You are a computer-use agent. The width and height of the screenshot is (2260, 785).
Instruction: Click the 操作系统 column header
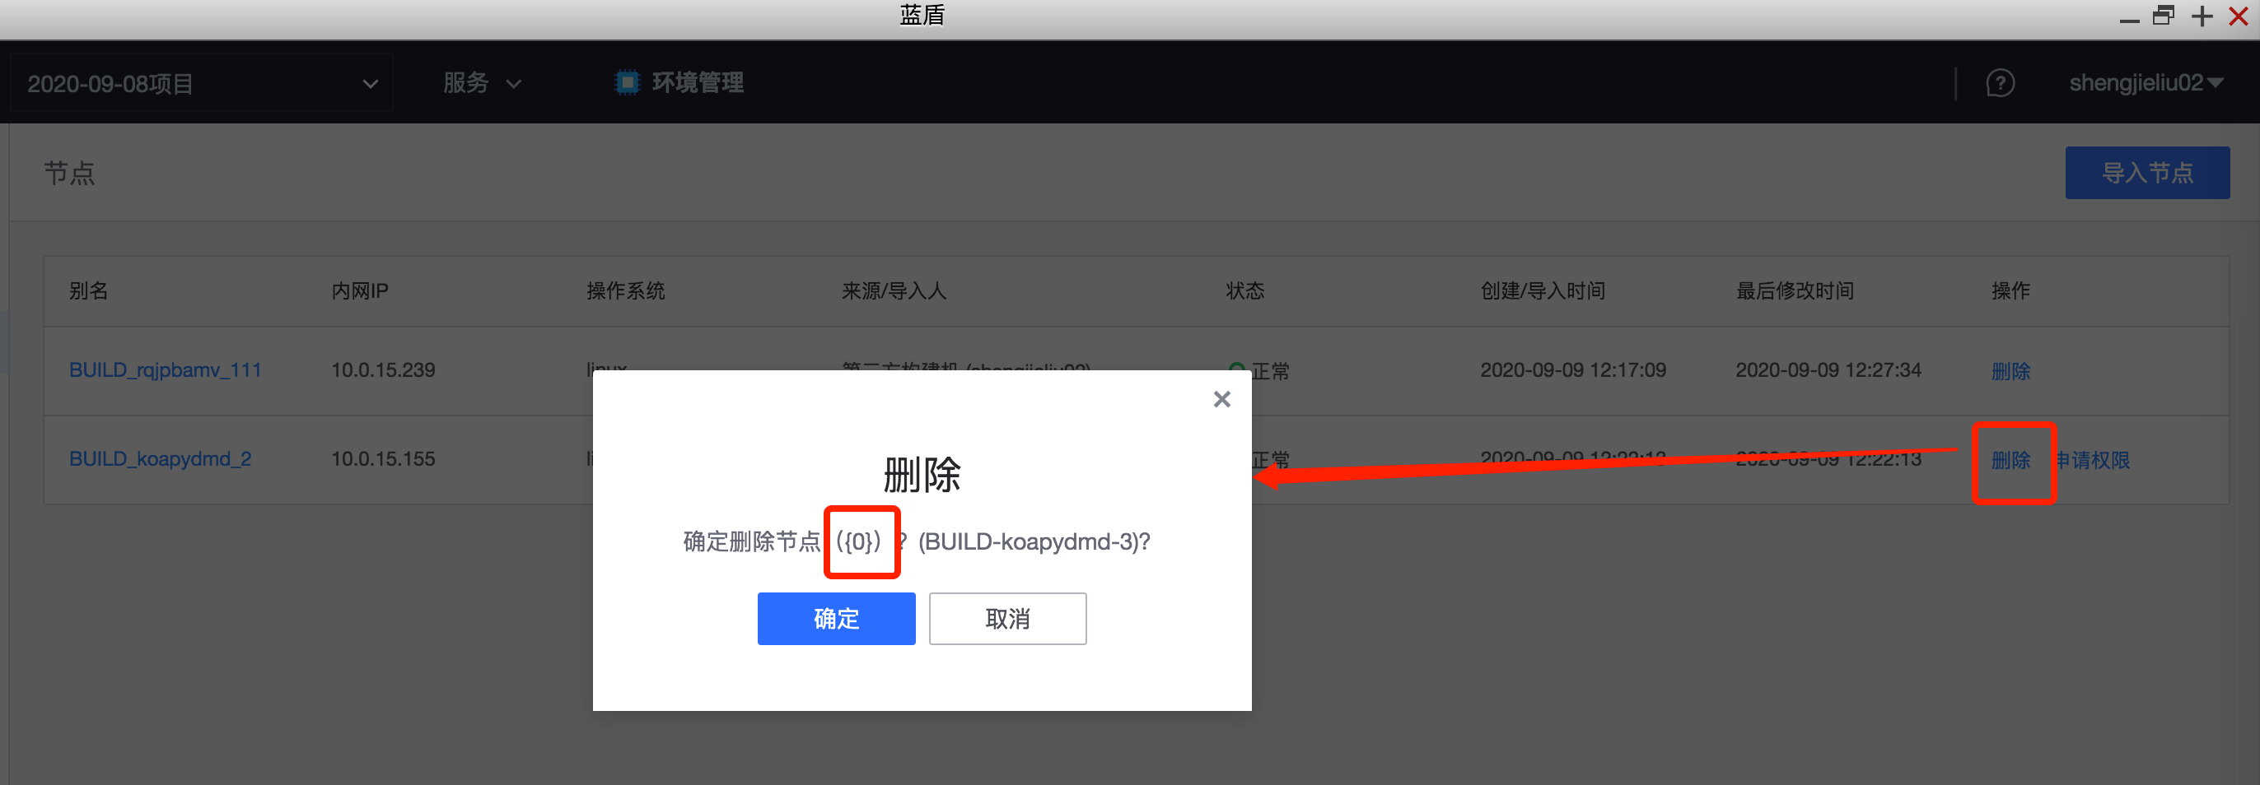tap(626, 290)
